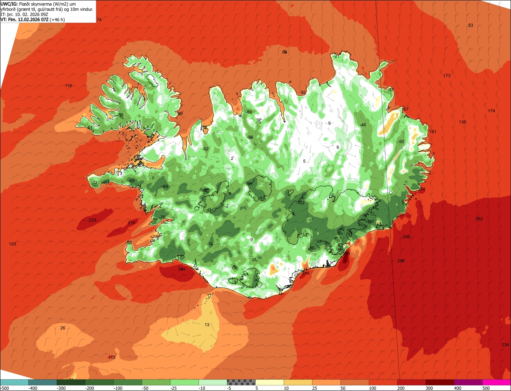511x391 pixels.
Task: Pick the darkest green swatch labeled -300
Action: coord(71,382)
